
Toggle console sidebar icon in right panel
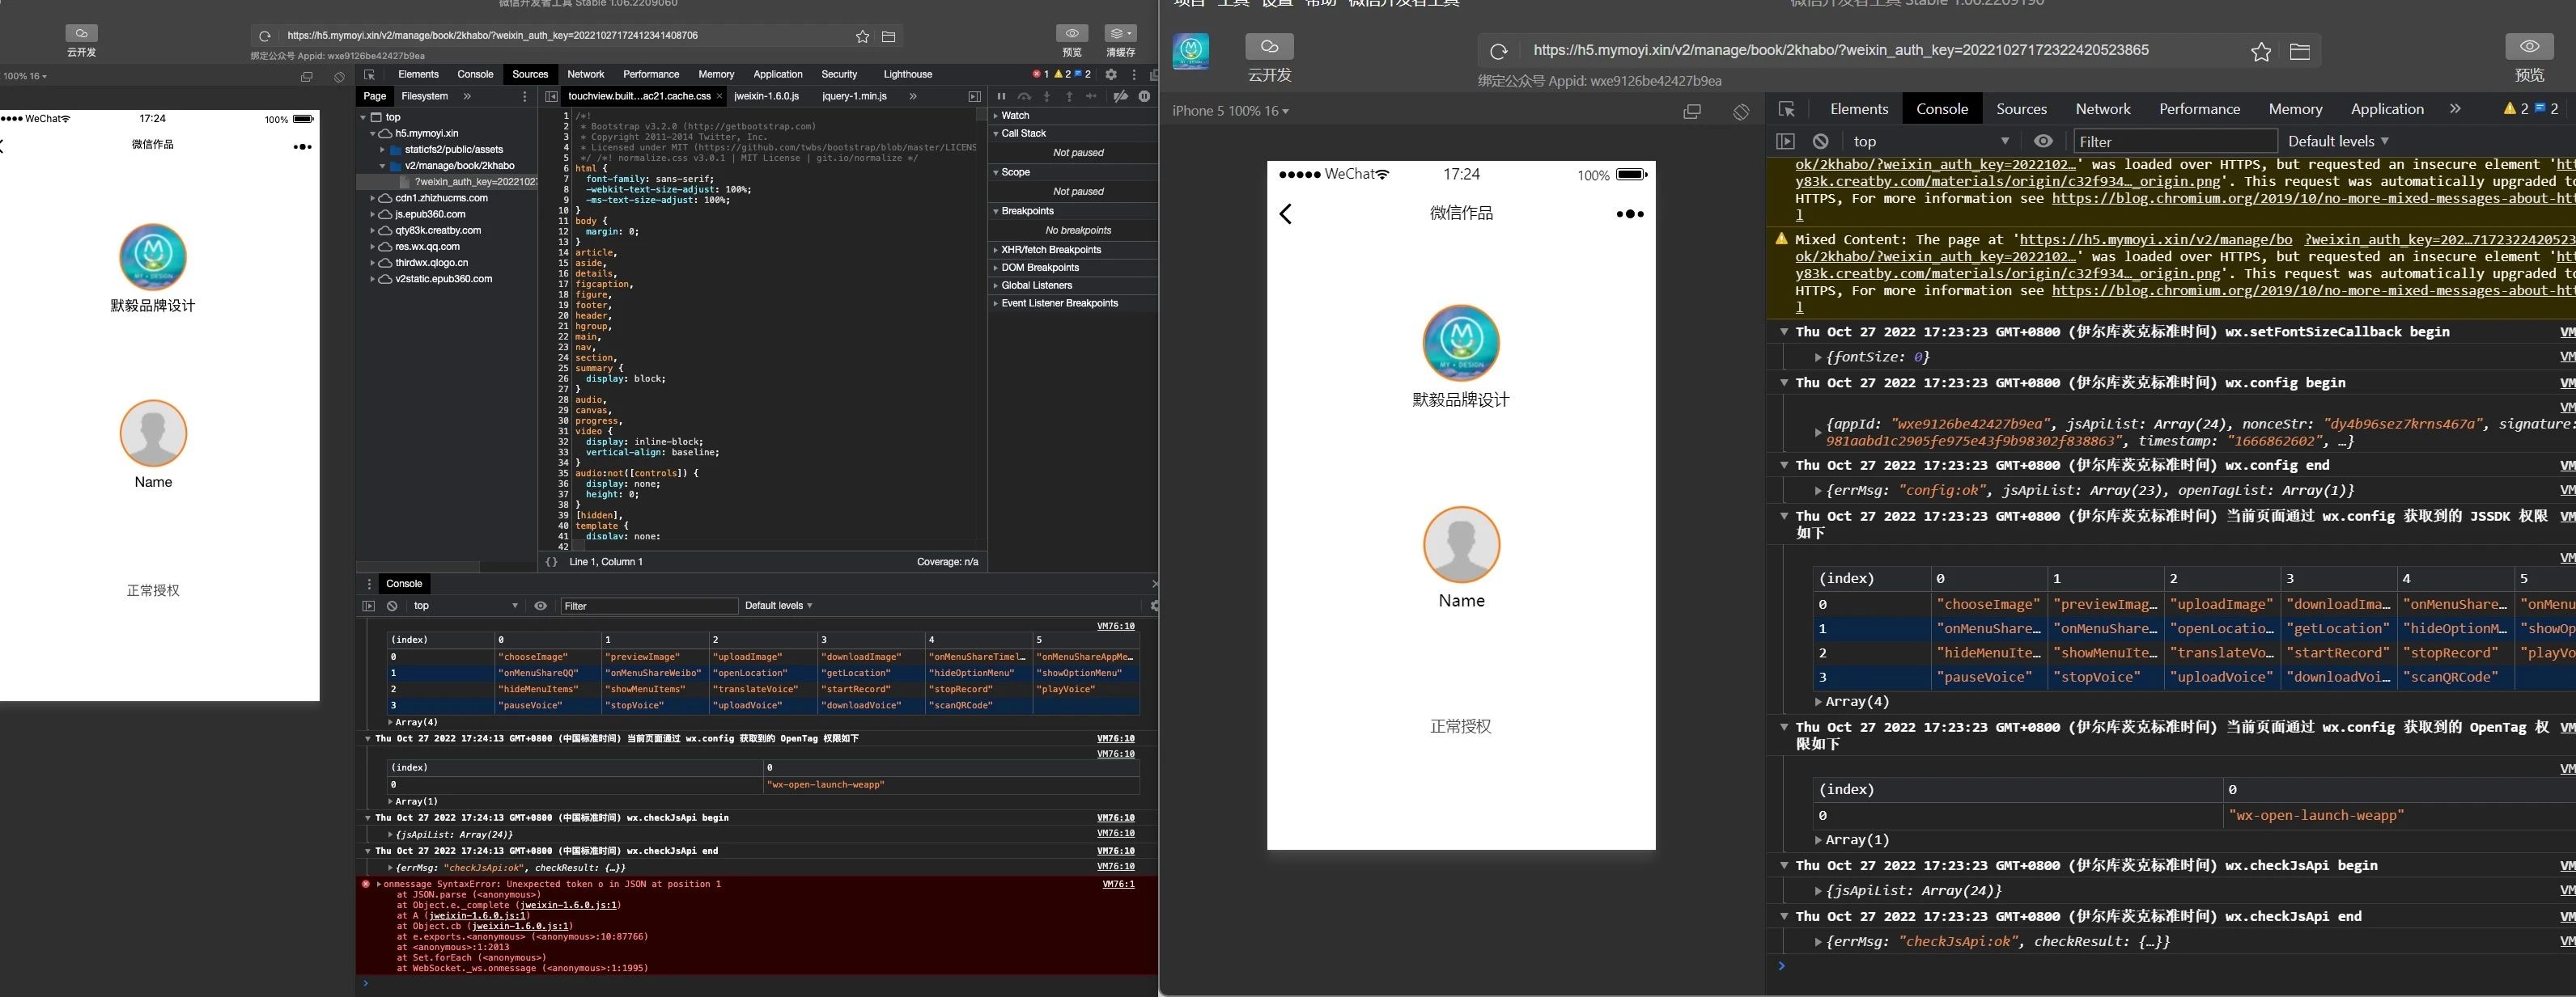tap(1786, 142)
